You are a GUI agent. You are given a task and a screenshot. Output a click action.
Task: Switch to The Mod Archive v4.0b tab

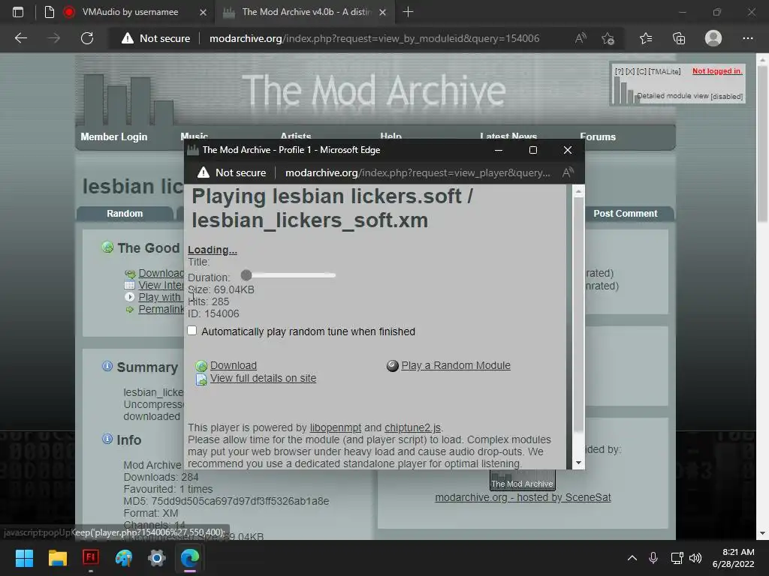pyautogui.click(x=306, y=12)
